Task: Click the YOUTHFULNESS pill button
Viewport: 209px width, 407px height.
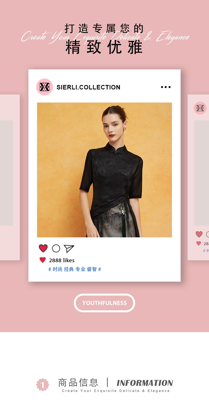Action: [x=104, y=303]
